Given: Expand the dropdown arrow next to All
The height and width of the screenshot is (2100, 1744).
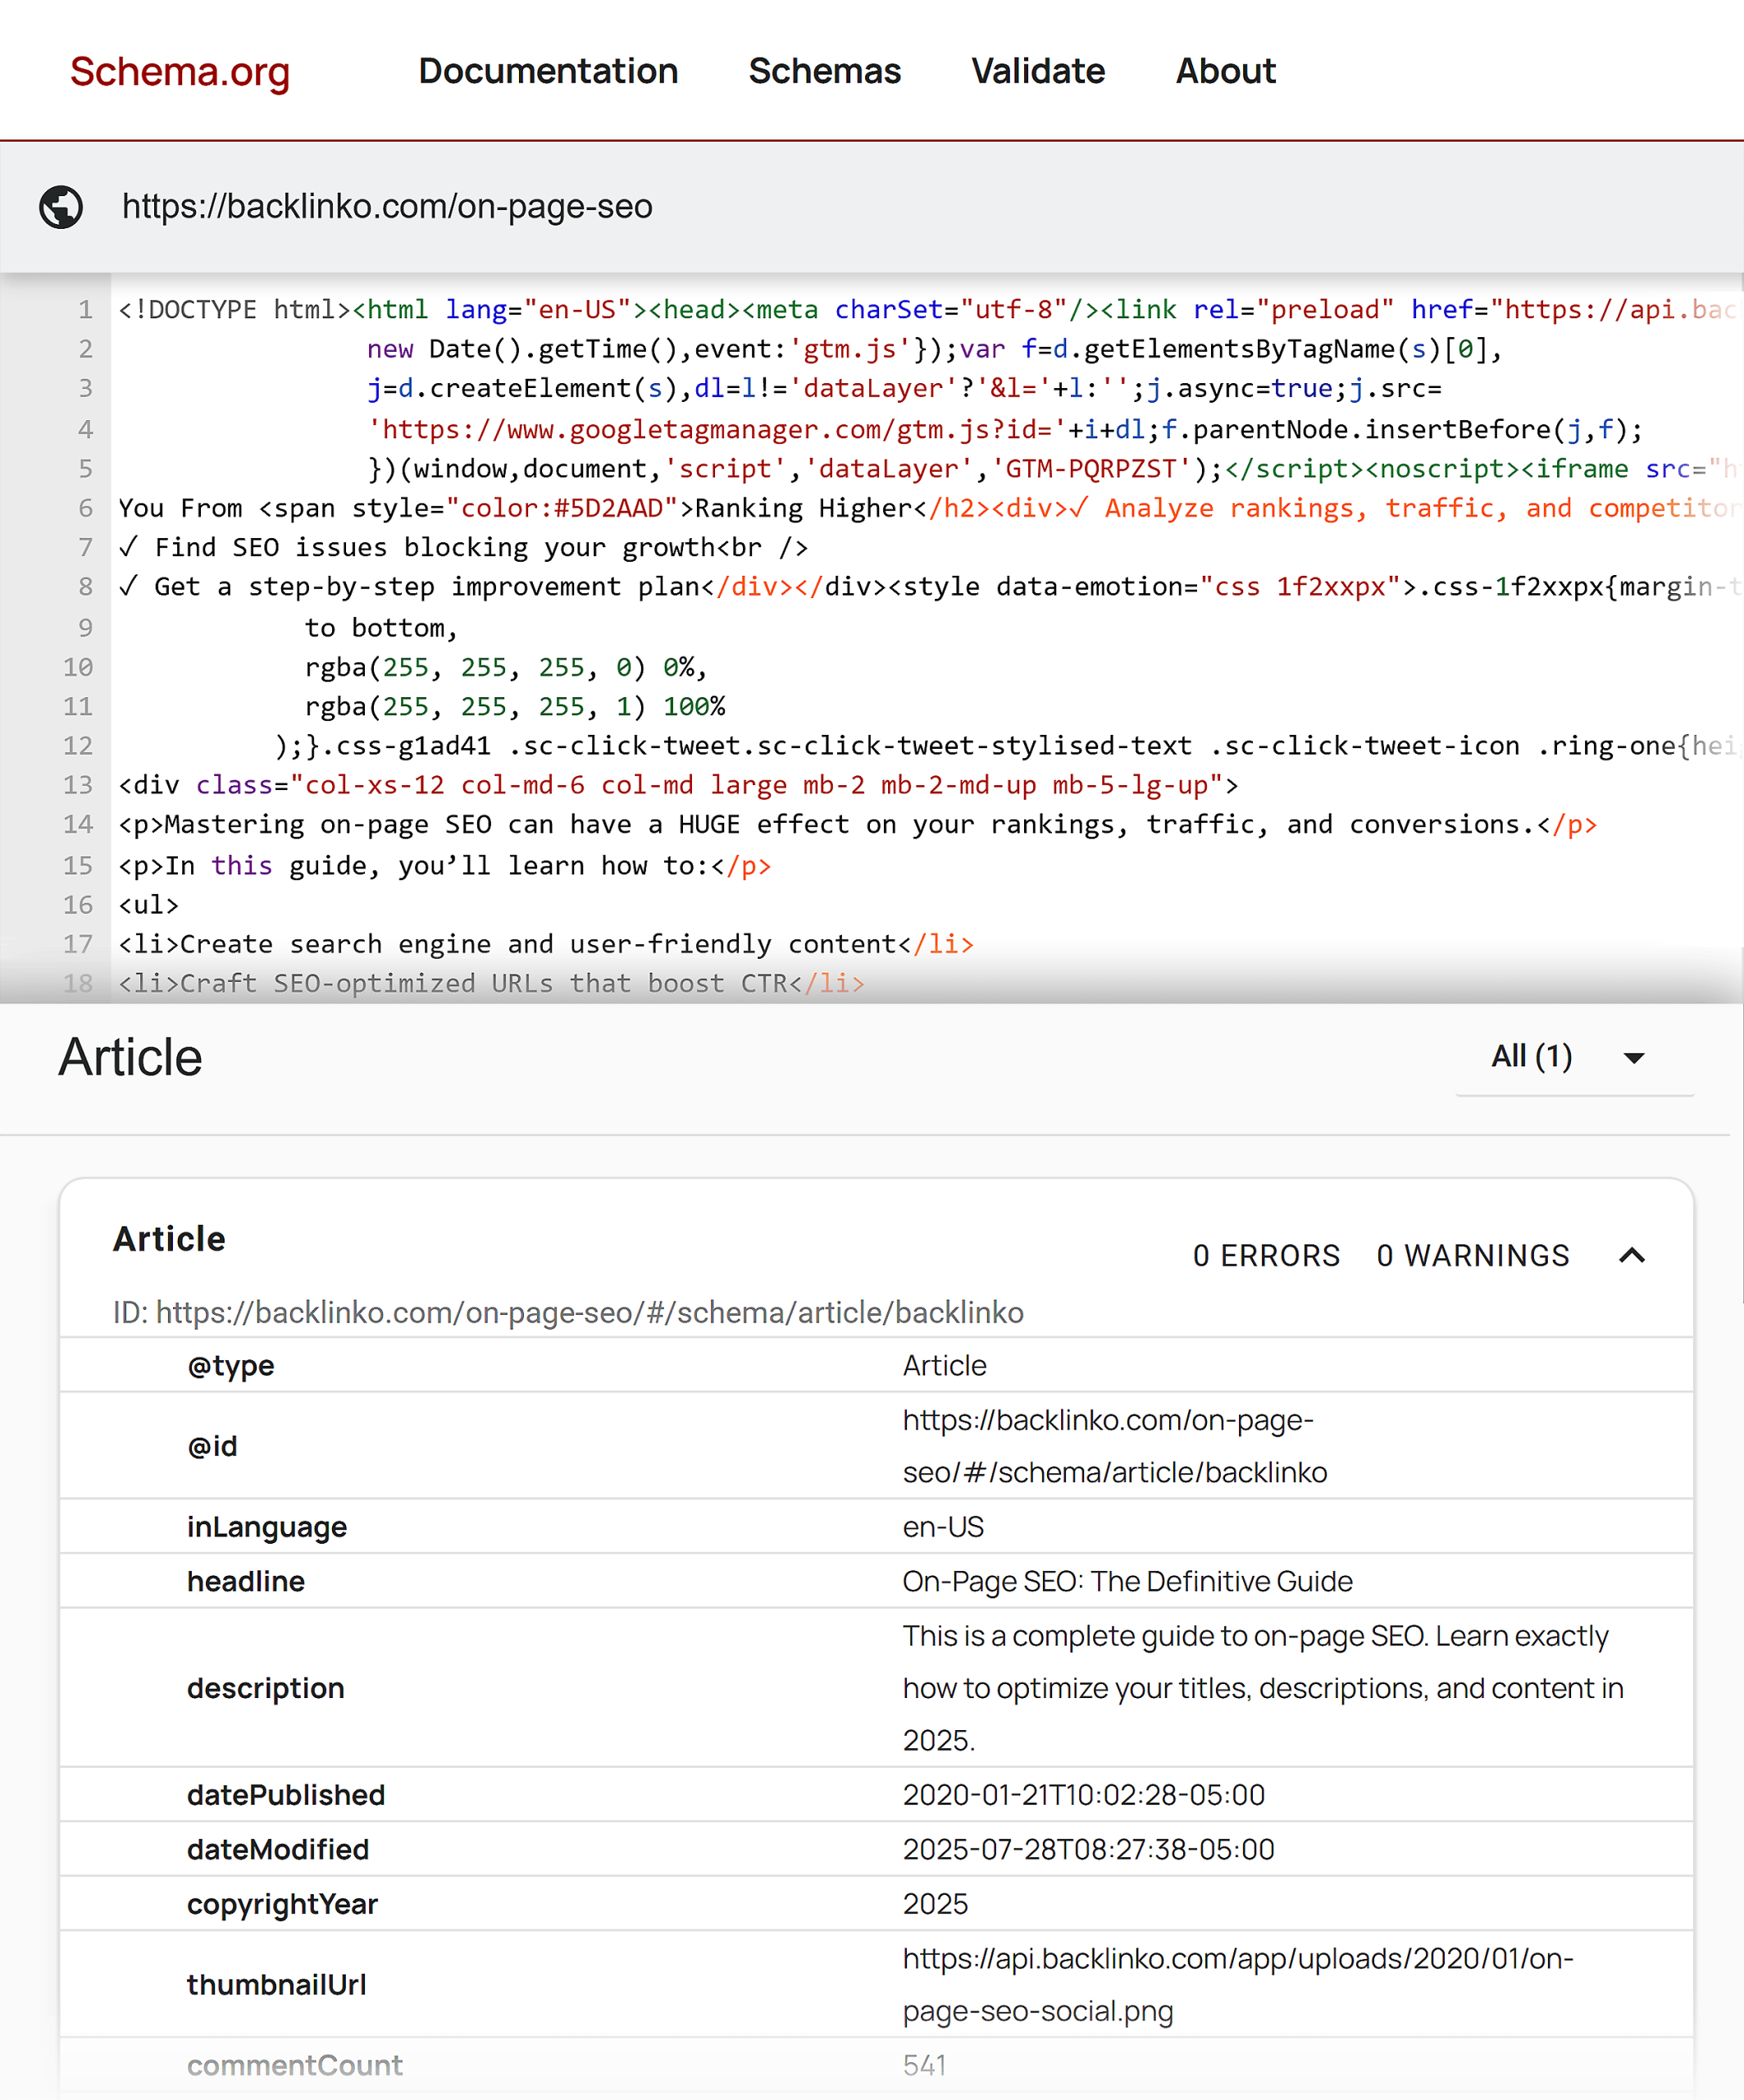Looking at the screenshot, I should (x=1634, y=1057).
